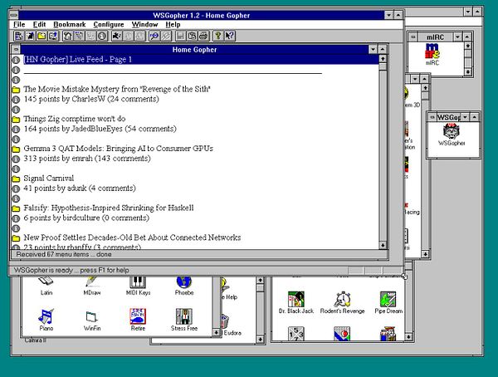Select the Piano program icon
Screen dimensions: 498x377
(46, 320)
